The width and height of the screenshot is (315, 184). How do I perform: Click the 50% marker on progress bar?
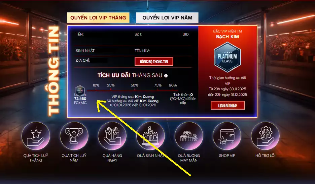pyautogui.click(x=134, y=85)
